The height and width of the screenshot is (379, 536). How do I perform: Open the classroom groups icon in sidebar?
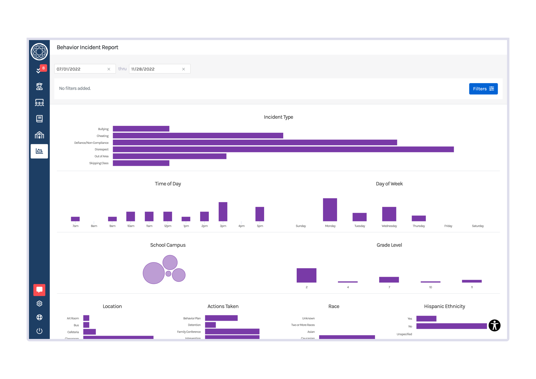coord(39,103)
